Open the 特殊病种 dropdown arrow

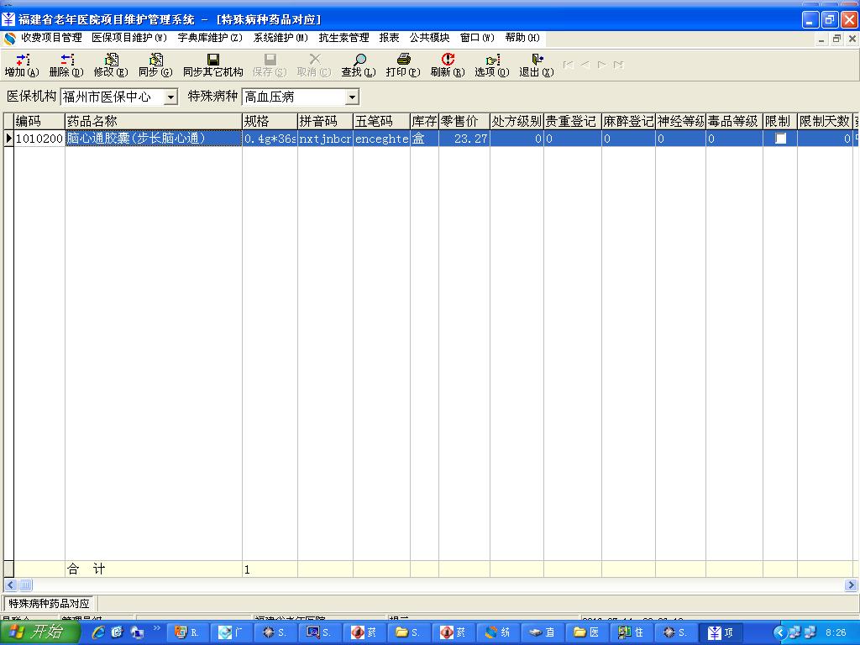pos(352,97)
